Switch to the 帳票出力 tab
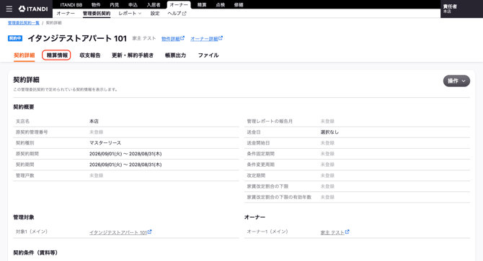The height and width of the screenshot is (261, 483). (x=176, y=55)
